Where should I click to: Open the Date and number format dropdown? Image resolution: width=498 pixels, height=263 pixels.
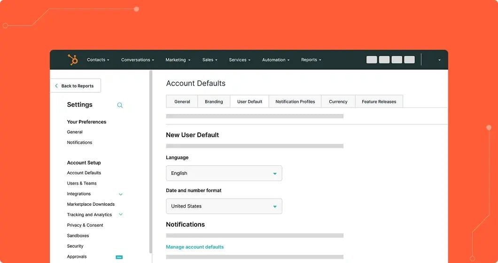pos(224,206)
